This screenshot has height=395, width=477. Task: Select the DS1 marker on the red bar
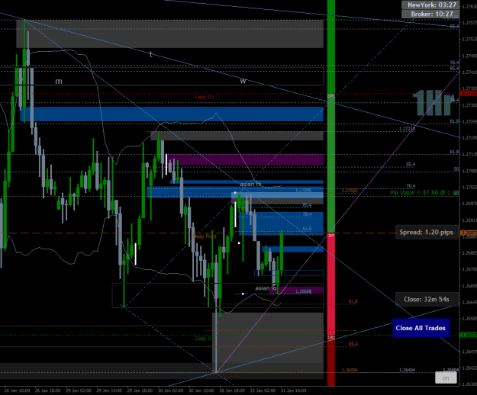tap(331, 338)
